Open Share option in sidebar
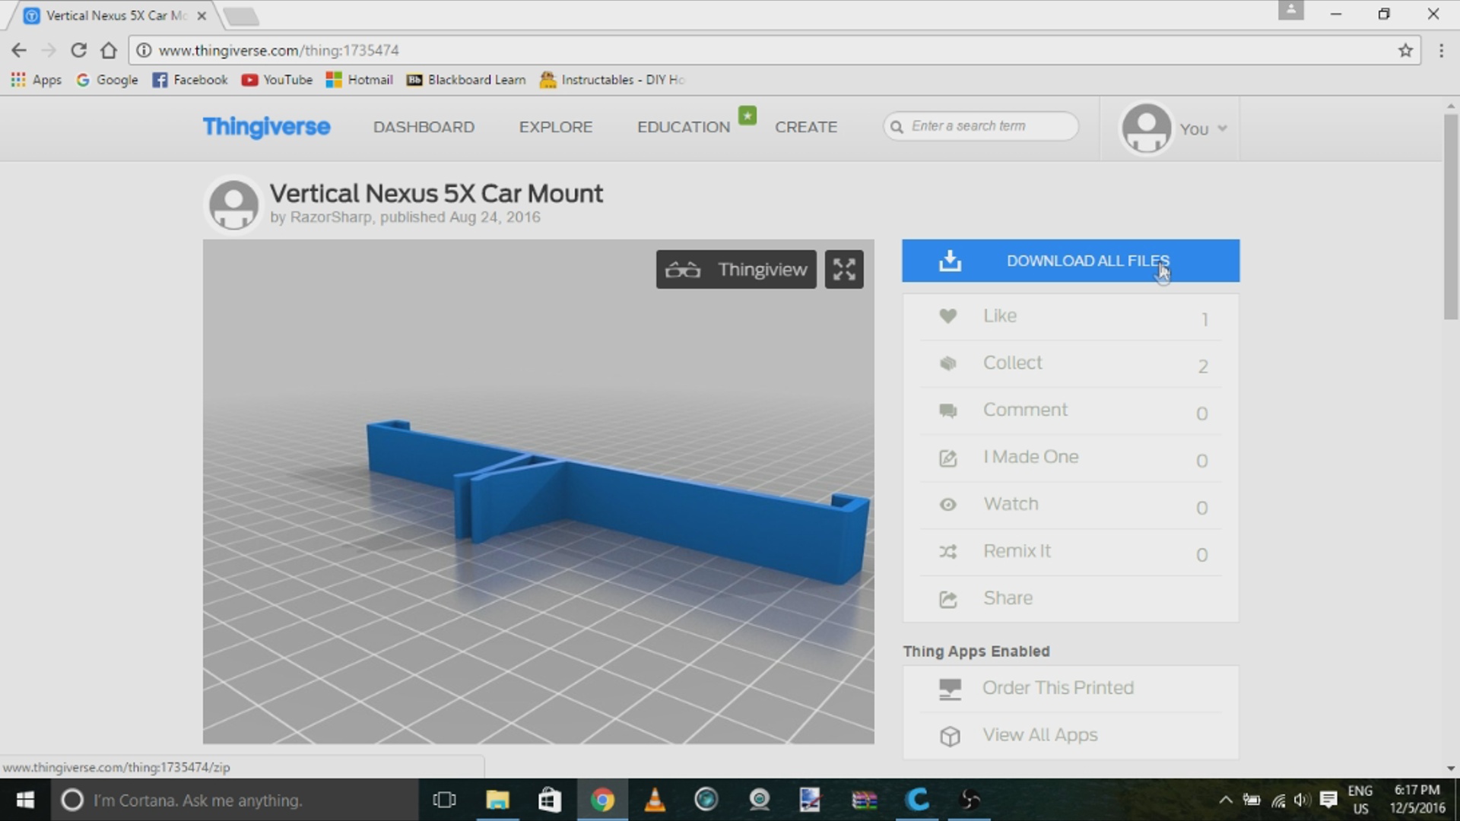This screenshot has width=1460, height=821. pos(1008,598)
